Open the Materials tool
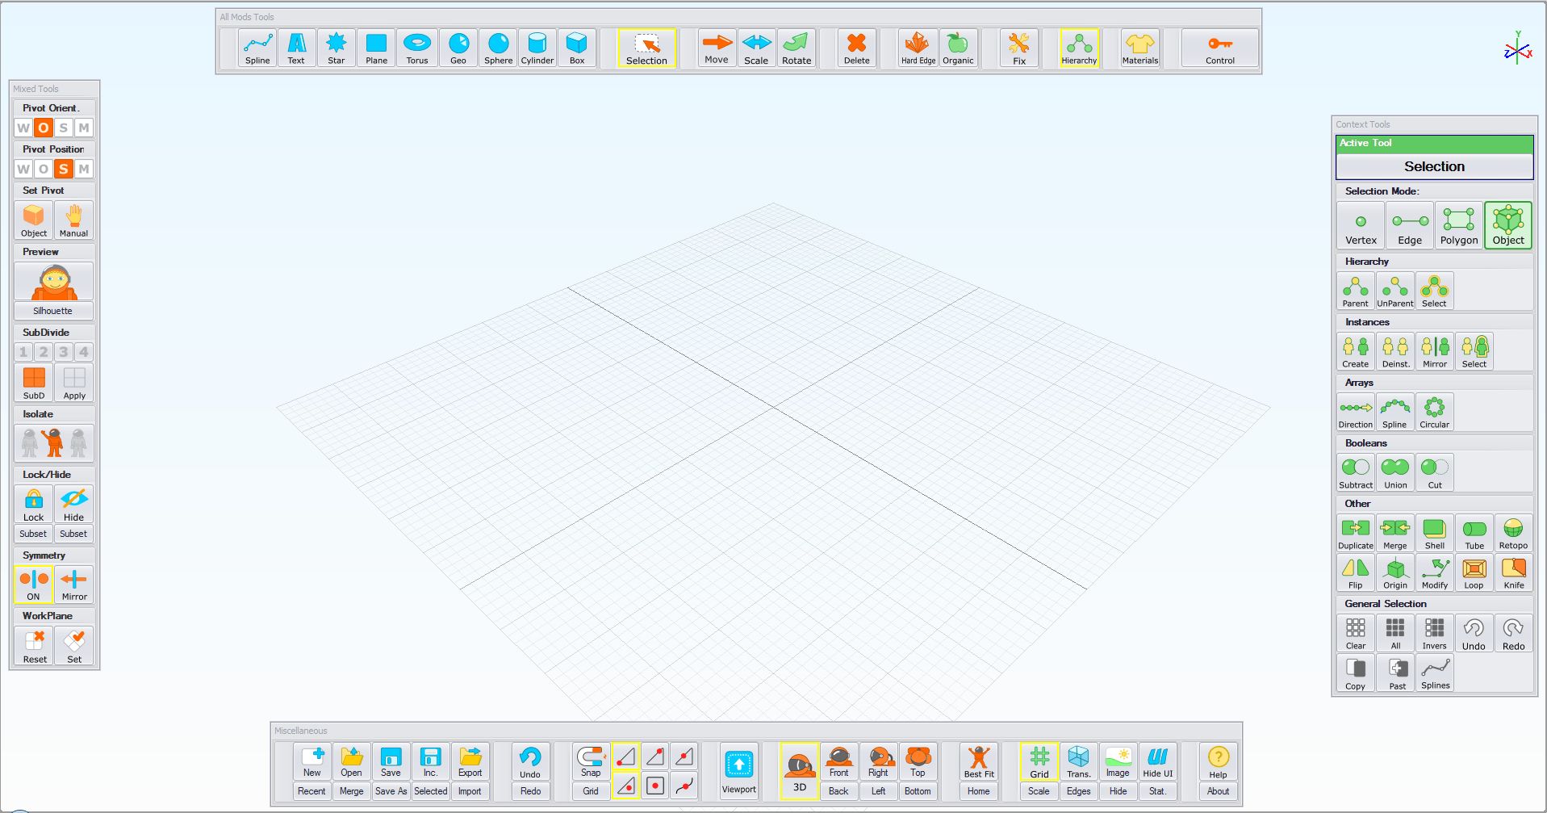 1139,48
